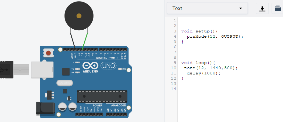Select the green wire to pin 12

coord(85,41)
